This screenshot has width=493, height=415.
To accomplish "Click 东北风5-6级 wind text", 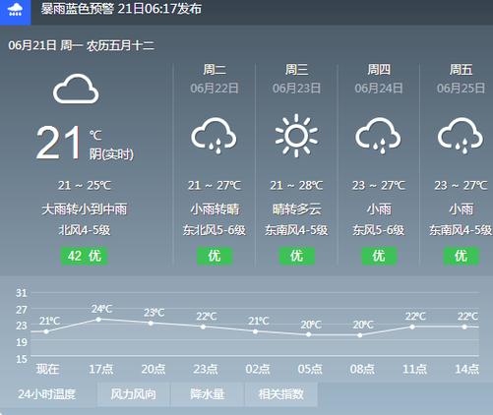I will click(x=215, y=230).
